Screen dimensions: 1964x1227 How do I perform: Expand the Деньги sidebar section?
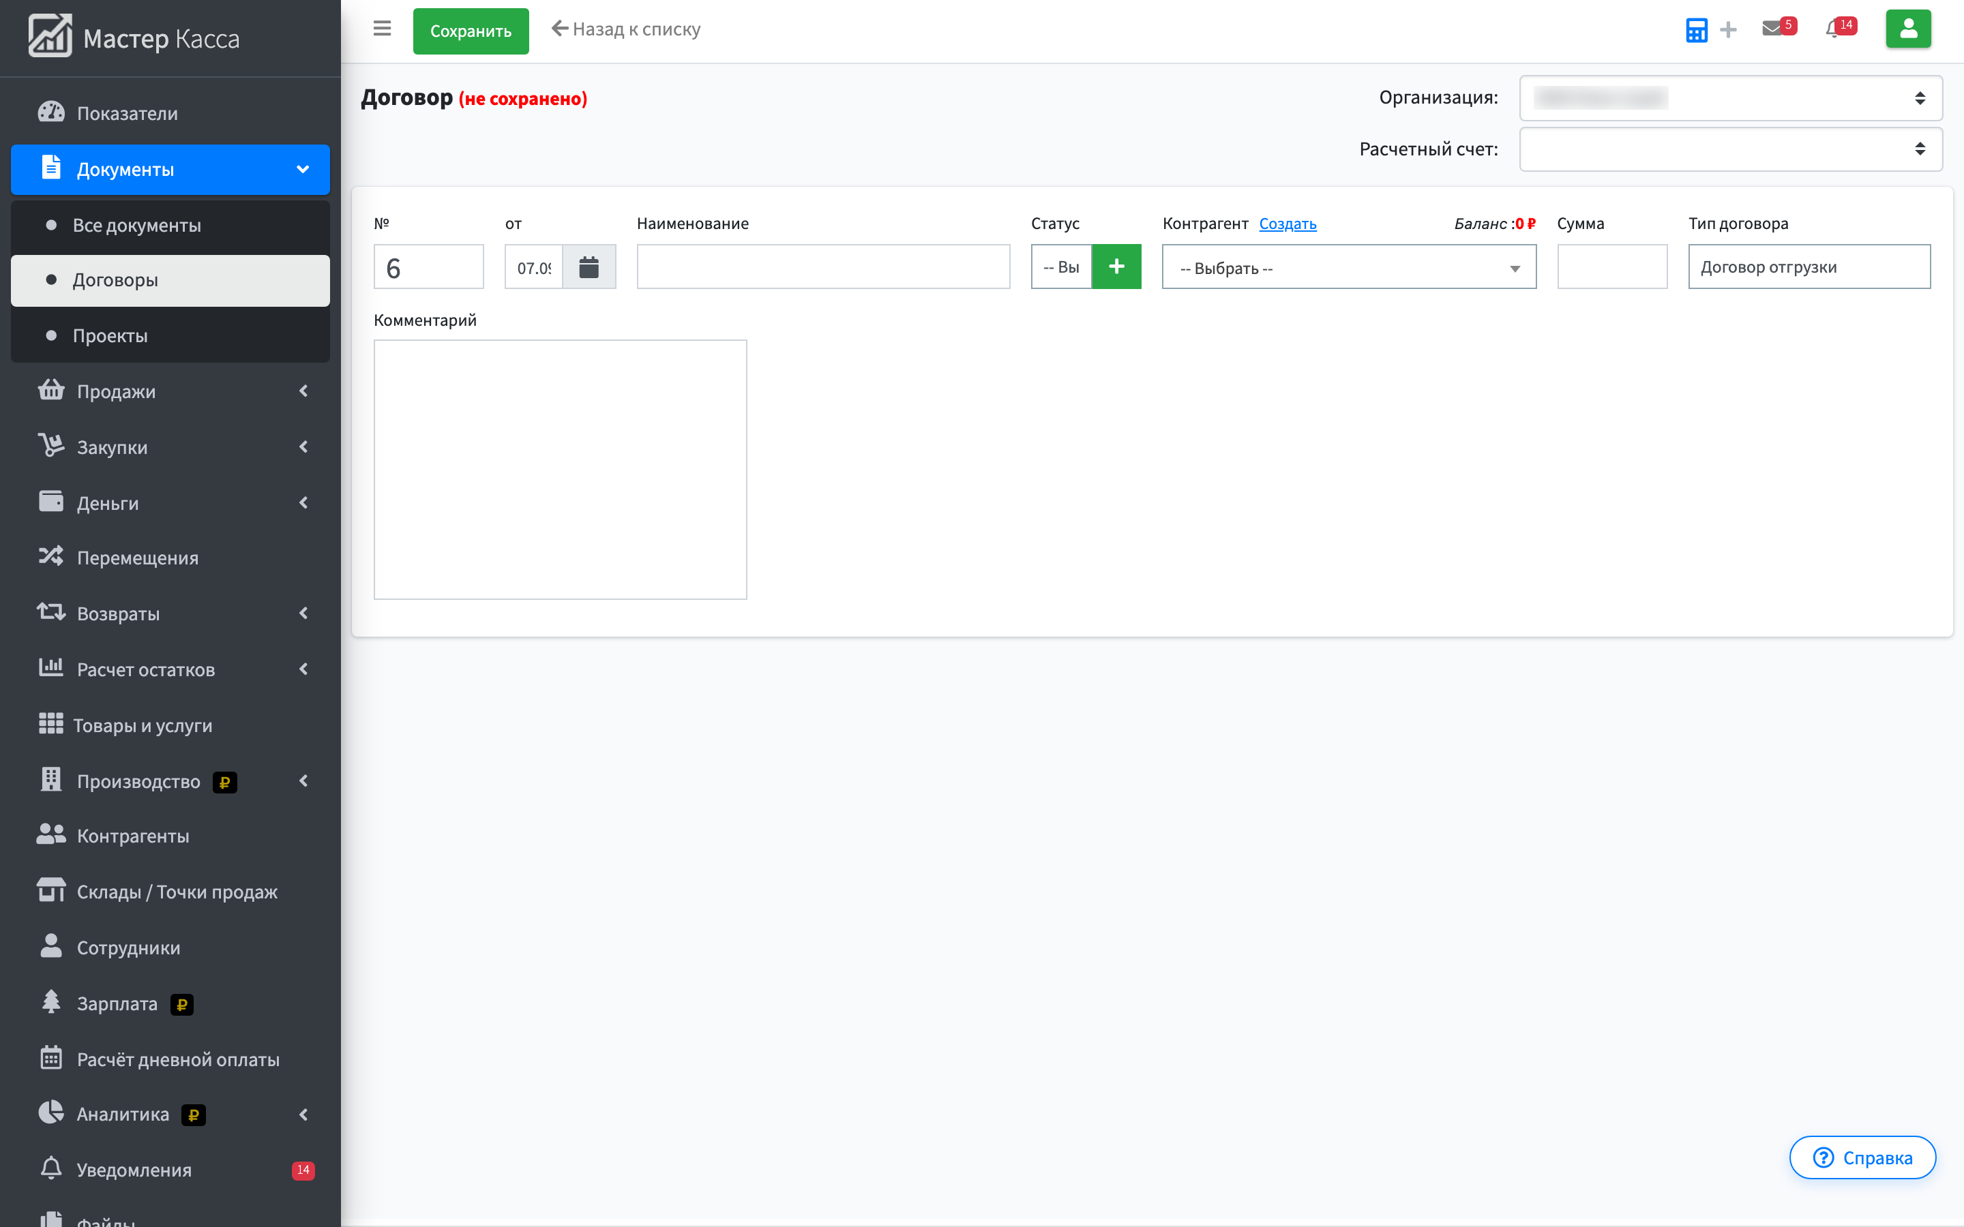tap(170, 502)
